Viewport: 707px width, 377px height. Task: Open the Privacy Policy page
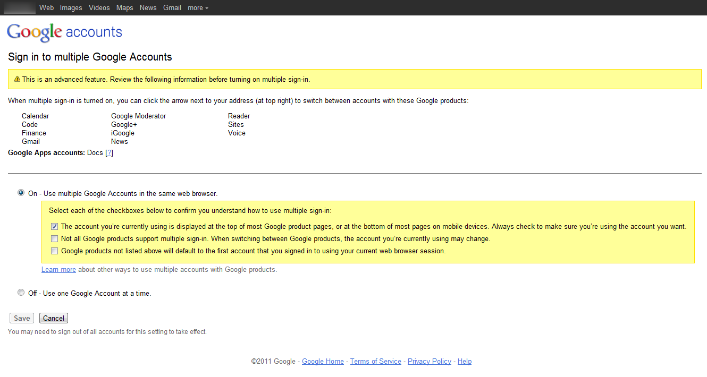click(429, 361)
